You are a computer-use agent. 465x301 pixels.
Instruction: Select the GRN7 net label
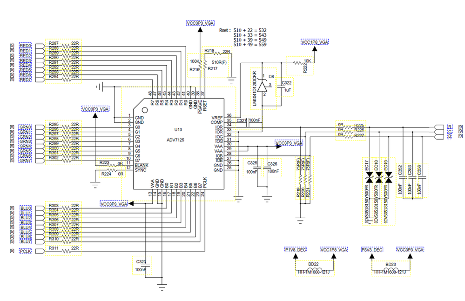26,161
